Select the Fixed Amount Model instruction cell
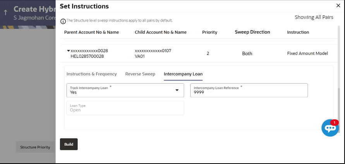This screenshot has height=164, width=345. (307, 53)
